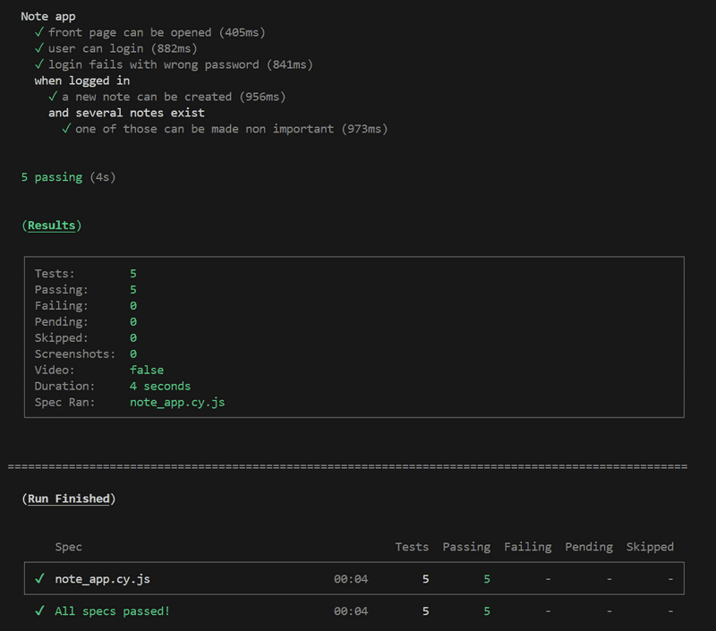Click the 'Passing:' label in results box
This screenshot has width=716, height=631.
pyautogui.click(x=61, y=289)
